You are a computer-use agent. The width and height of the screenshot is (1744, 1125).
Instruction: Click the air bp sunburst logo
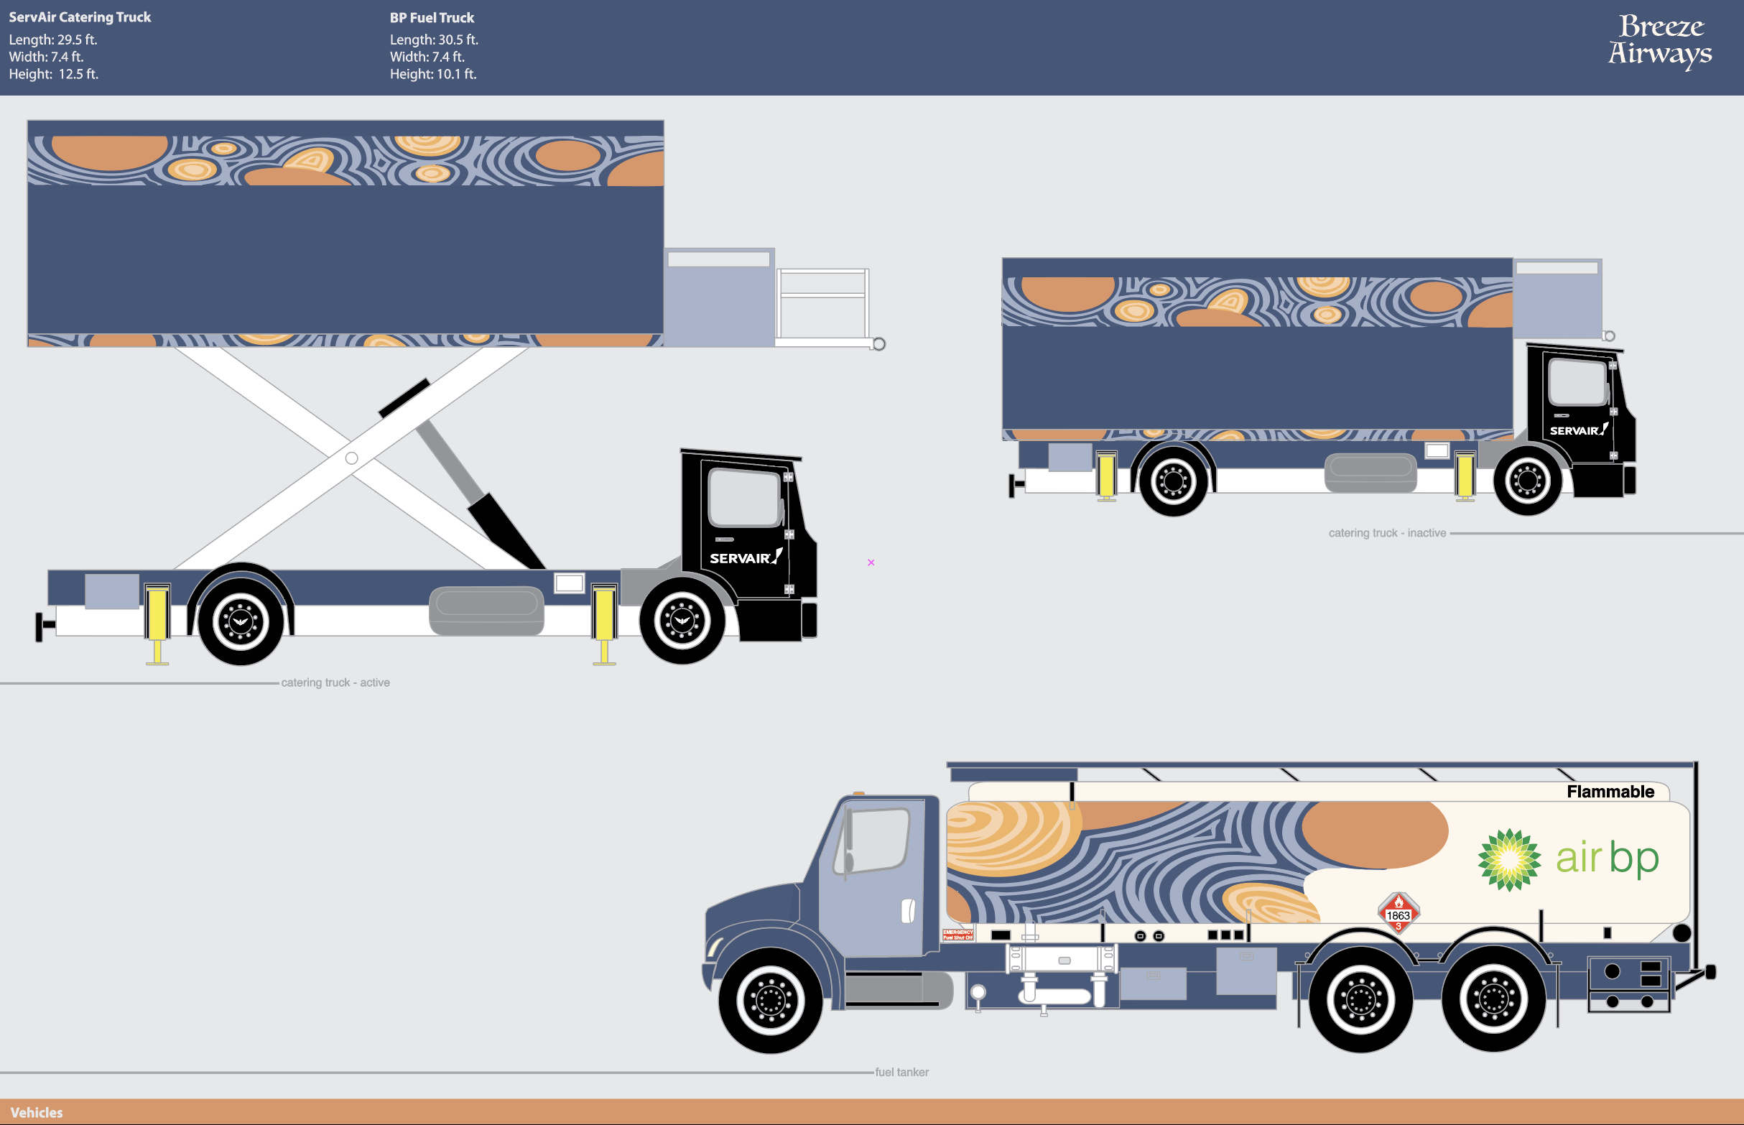[1509, 859]
